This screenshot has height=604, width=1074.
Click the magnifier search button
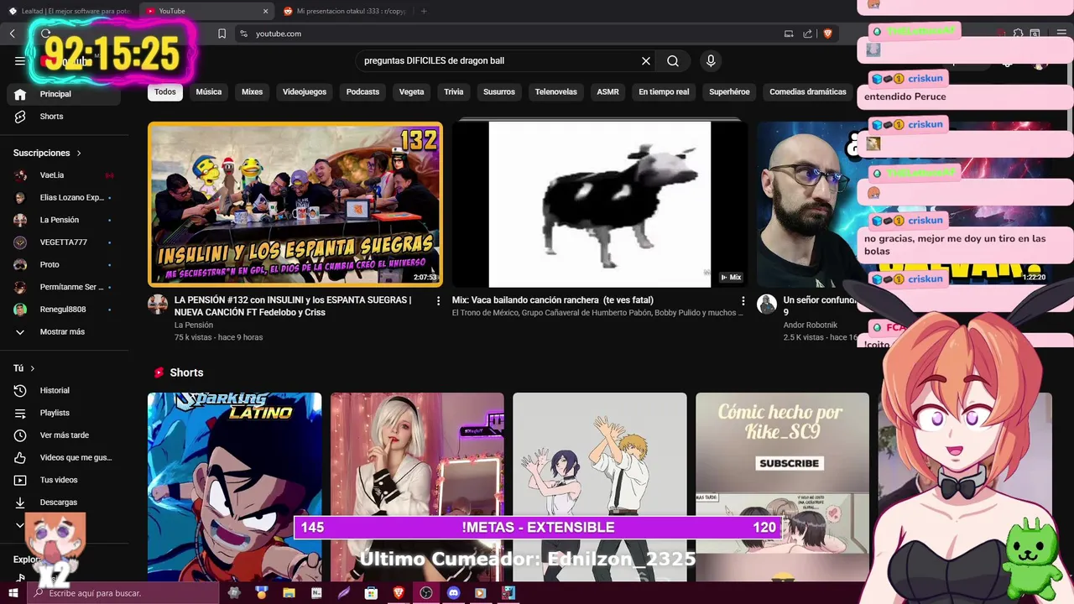click(x=673, y=60)
